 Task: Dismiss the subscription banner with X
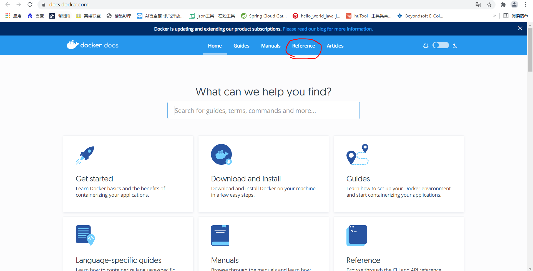point(520,28)
